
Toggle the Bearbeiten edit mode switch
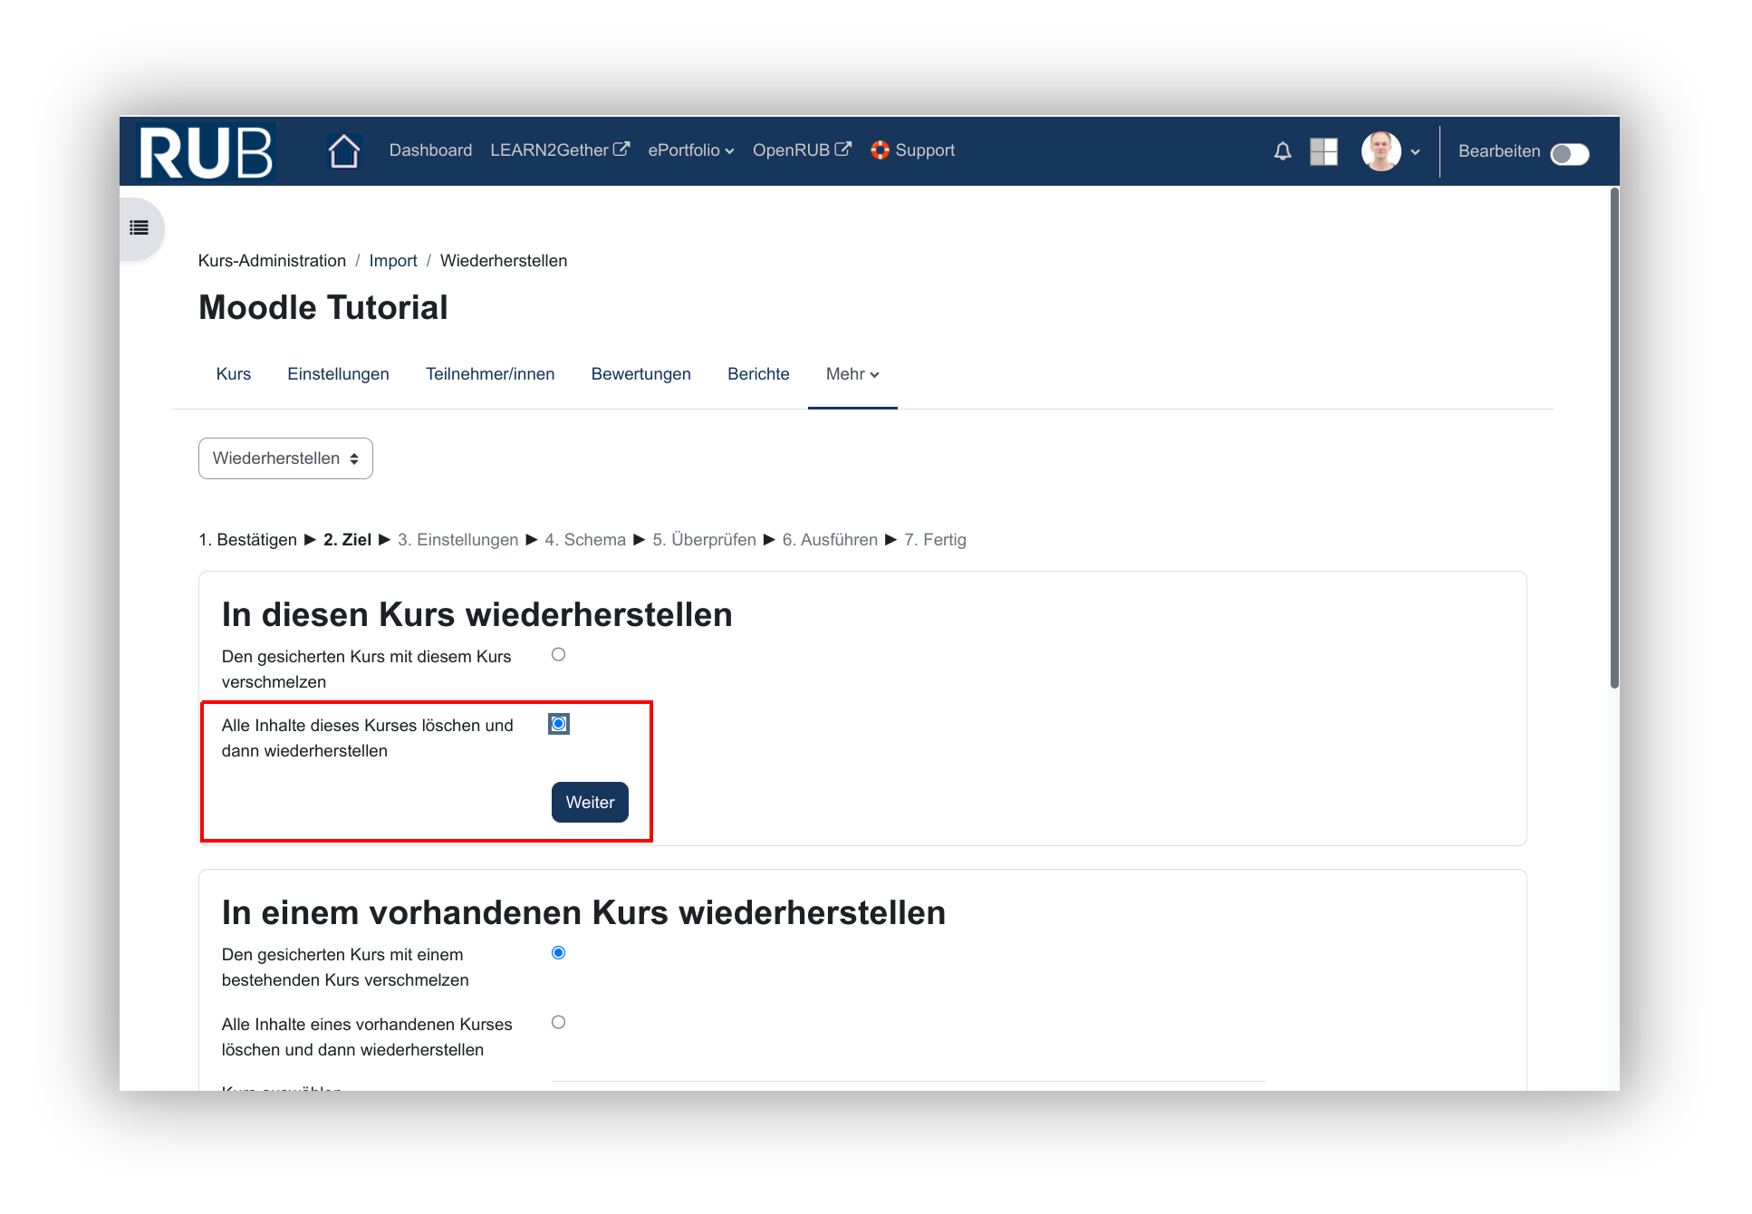pos(1569,154)
